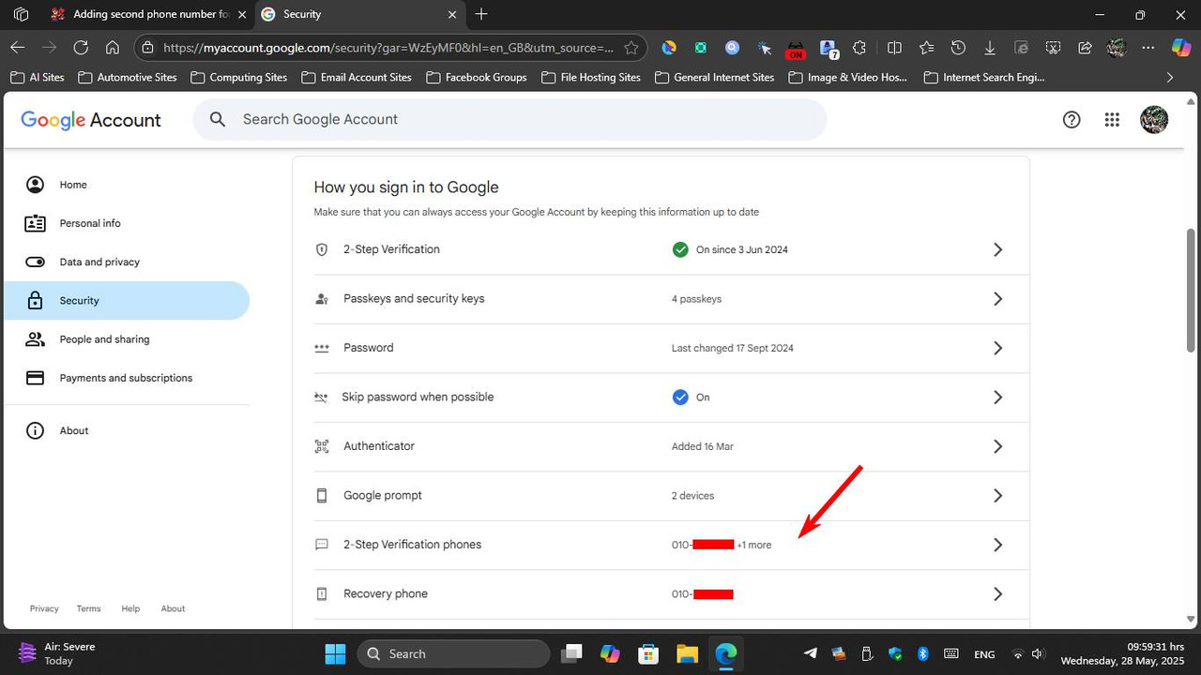Open Email Account Sites bookmark folder
The width and height of the screenshot is (1201, 675).
[357, 77]
